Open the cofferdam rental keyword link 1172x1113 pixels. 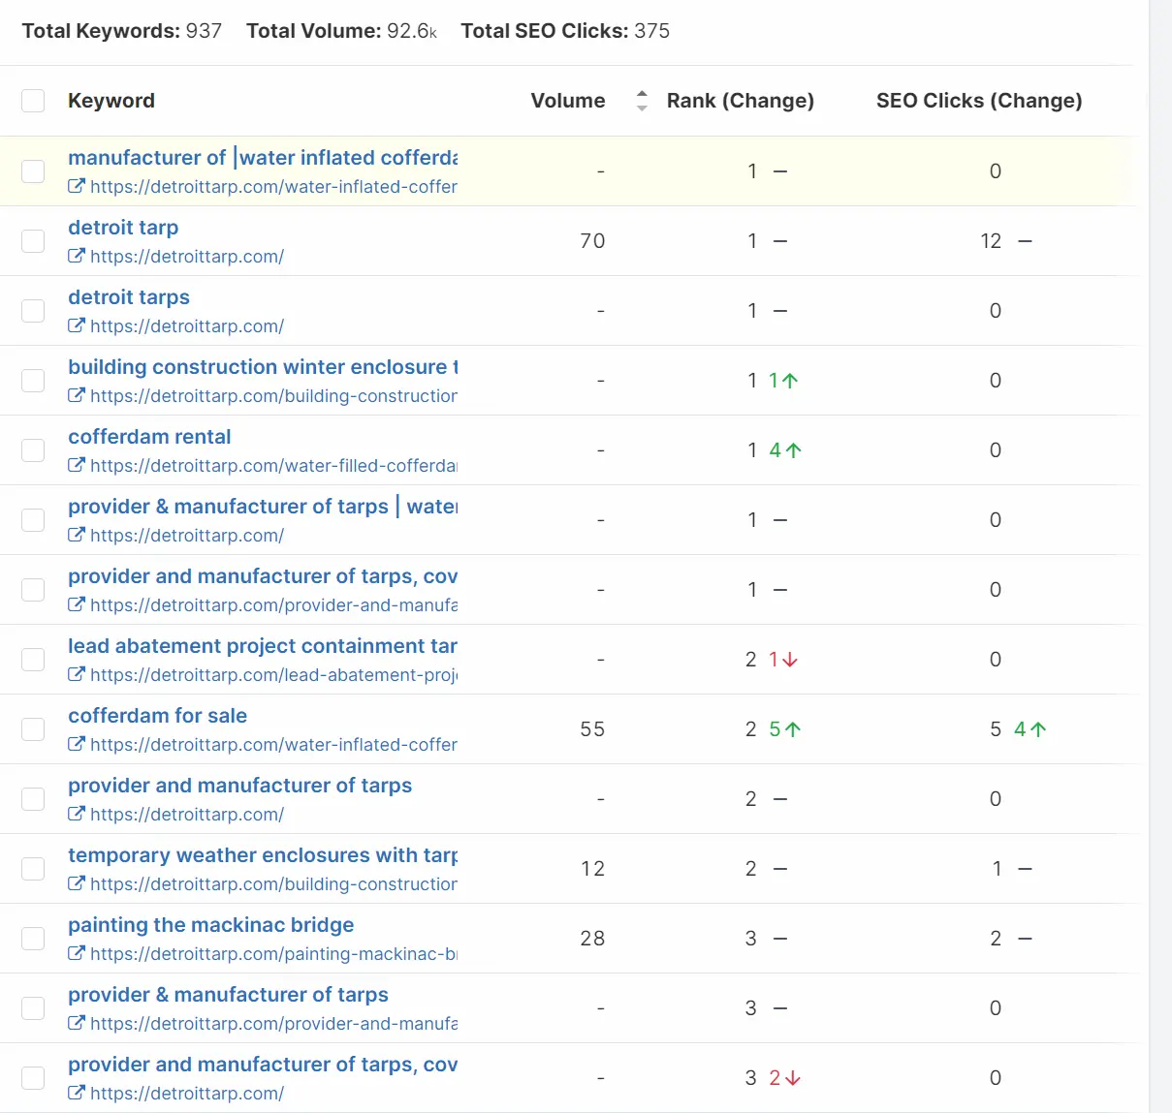click(x=149, y=437)
